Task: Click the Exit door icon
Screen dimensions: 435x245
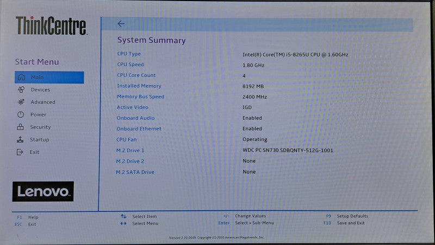Action: (x=20, y=152)
